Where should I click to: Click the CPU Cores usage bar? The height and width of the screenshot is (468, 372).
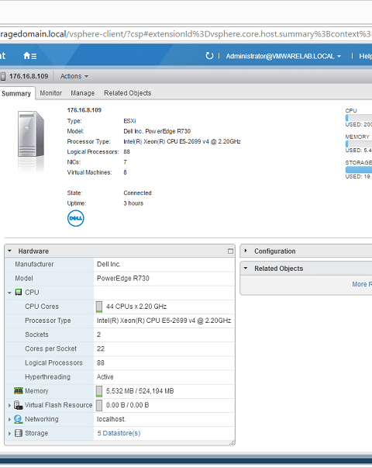point(99,307)
